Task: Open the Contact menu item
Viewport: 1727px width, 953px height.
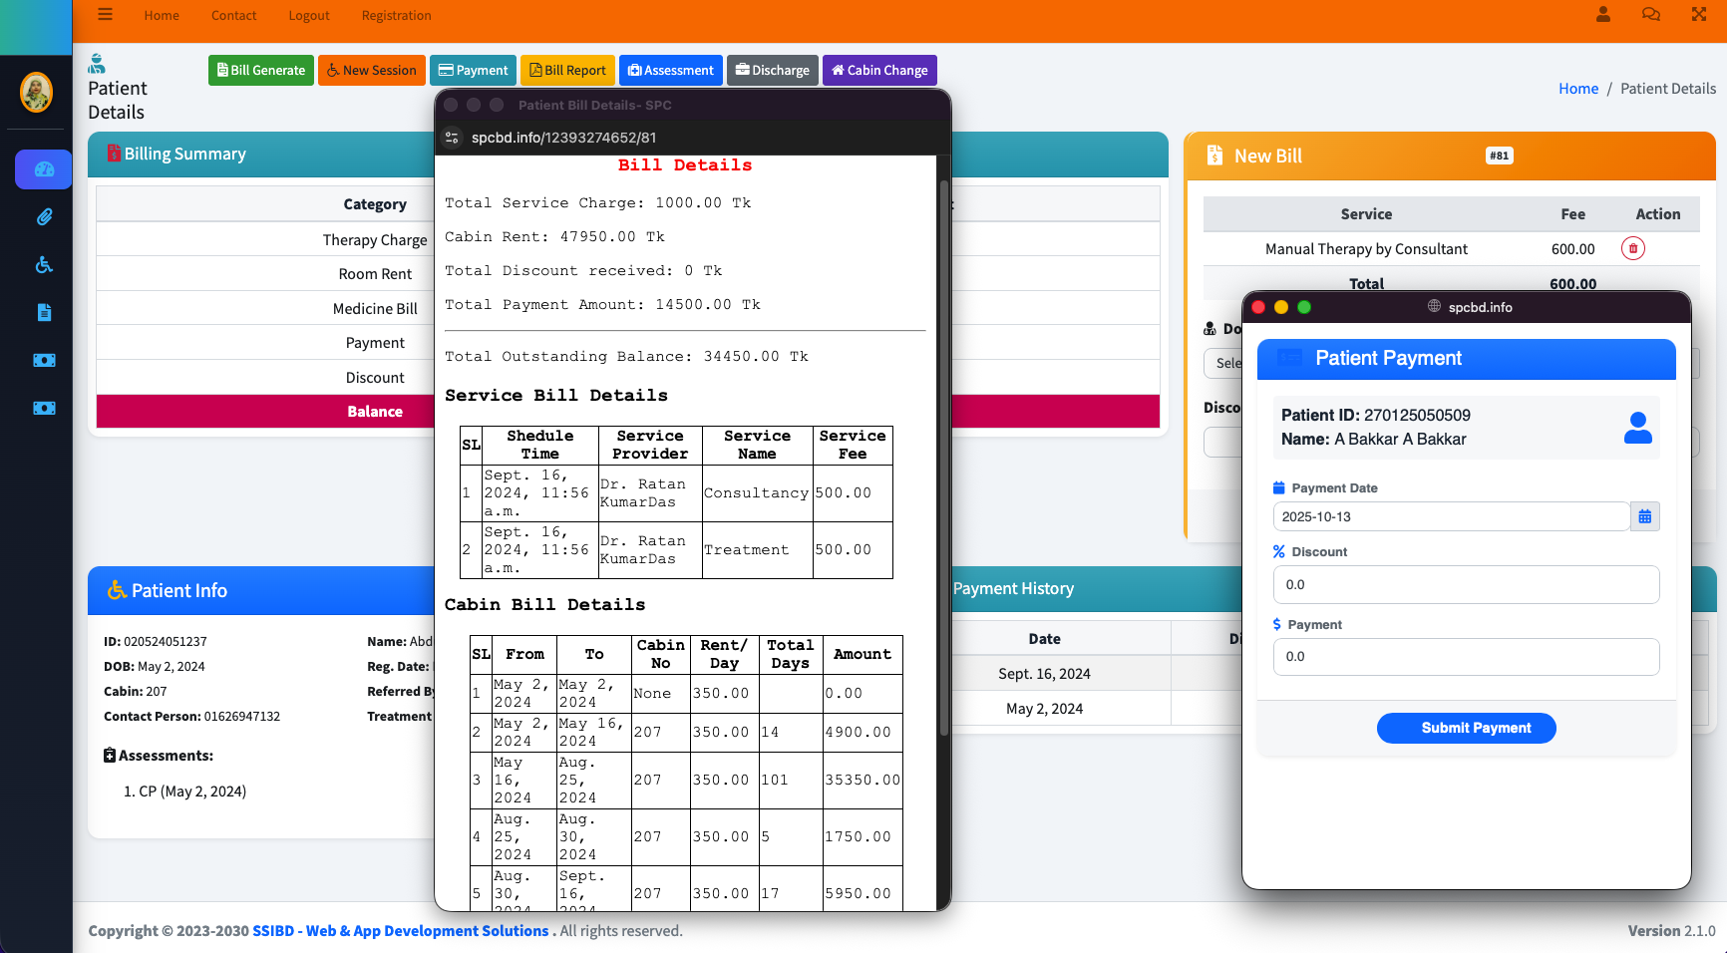Action: pos(233,15)
